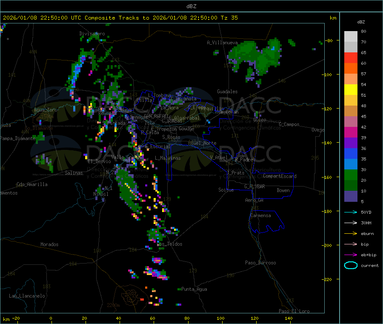The image size is (383, 324).
Task: Click the 50YD cyan arrow legend icon
Action: [351, 212]
